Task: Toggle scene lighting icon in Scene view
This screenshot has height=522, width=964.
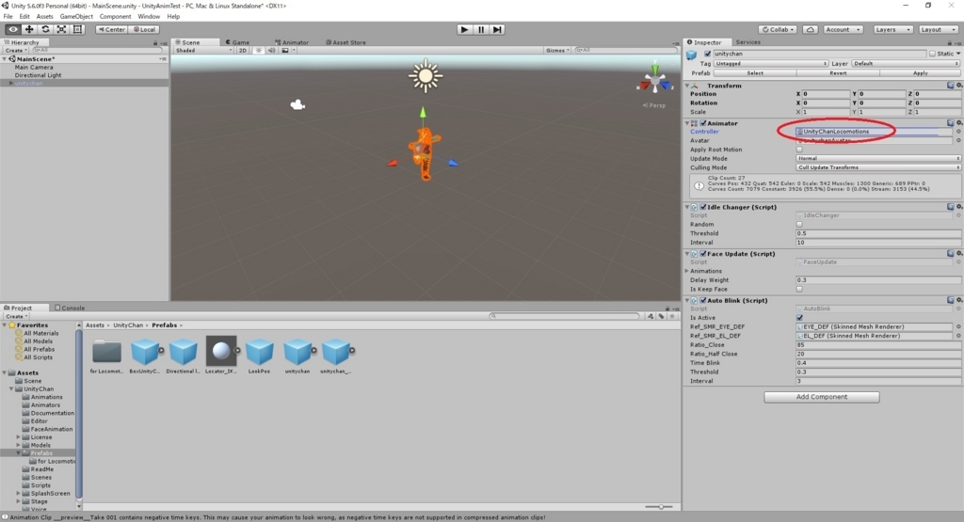Action: click(x=259, y=51)
